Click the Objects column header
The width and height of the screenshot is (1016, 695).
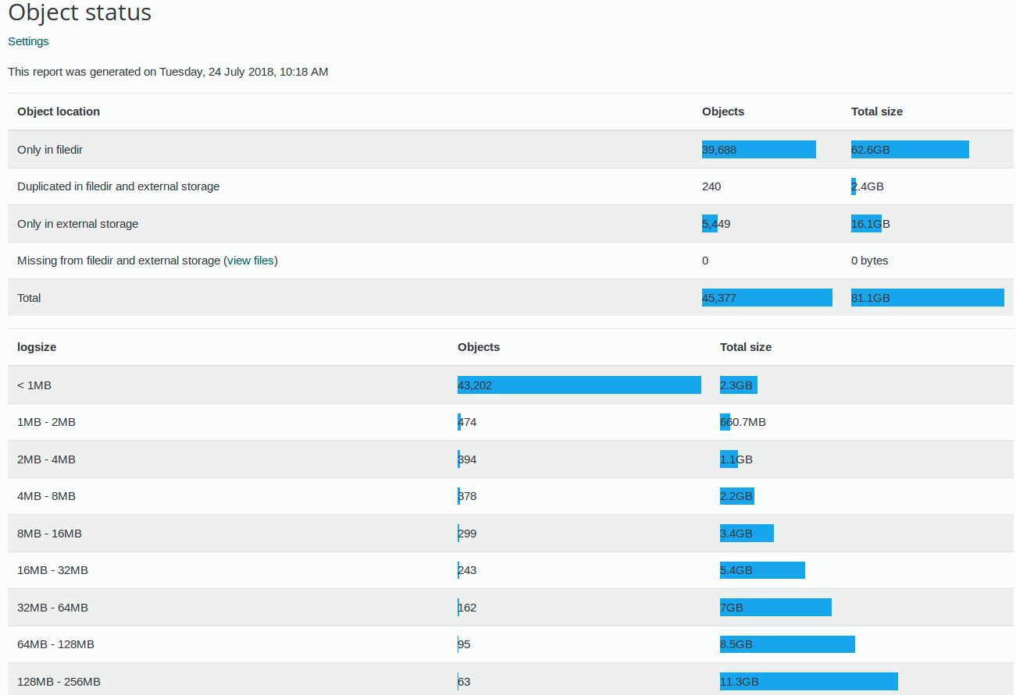[722, 111]
